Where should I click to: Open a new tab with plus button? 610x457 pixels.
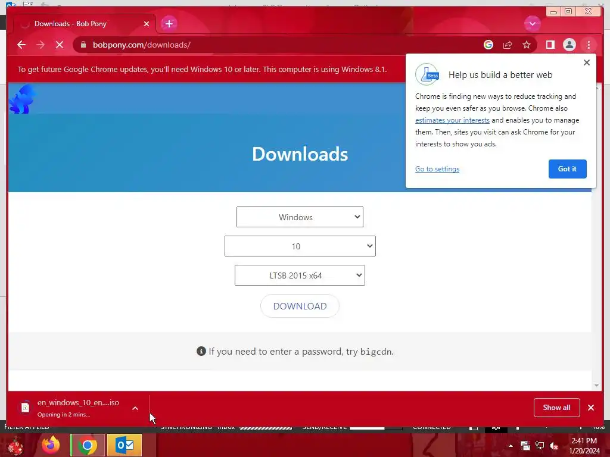tap(169, 24)
